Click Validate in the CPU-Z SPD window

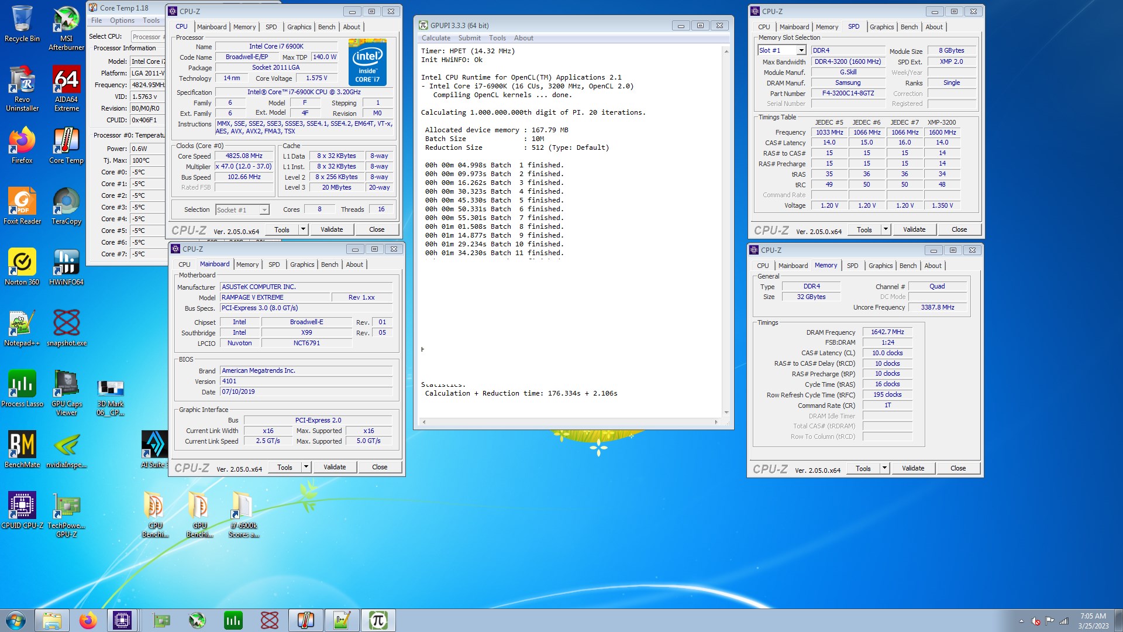point(914,229)
